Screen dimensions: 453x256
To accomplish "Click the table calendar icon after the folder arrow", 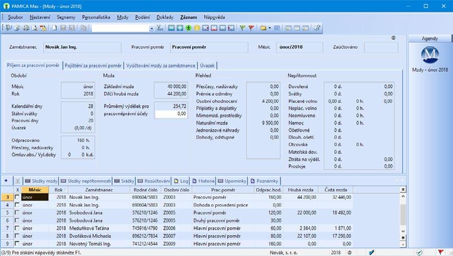I will click(x=277, y=28).
